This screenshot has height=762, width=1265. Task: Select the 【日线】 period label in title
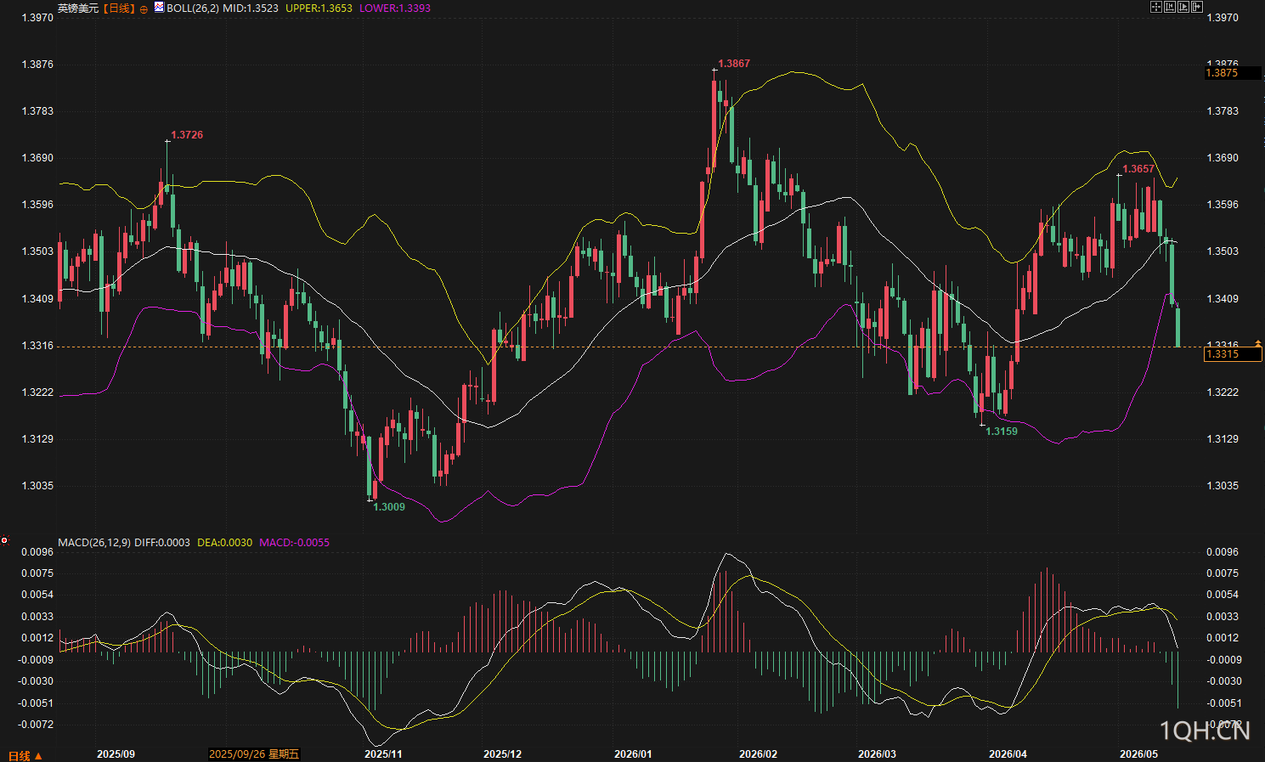click(x=118, y=8)
